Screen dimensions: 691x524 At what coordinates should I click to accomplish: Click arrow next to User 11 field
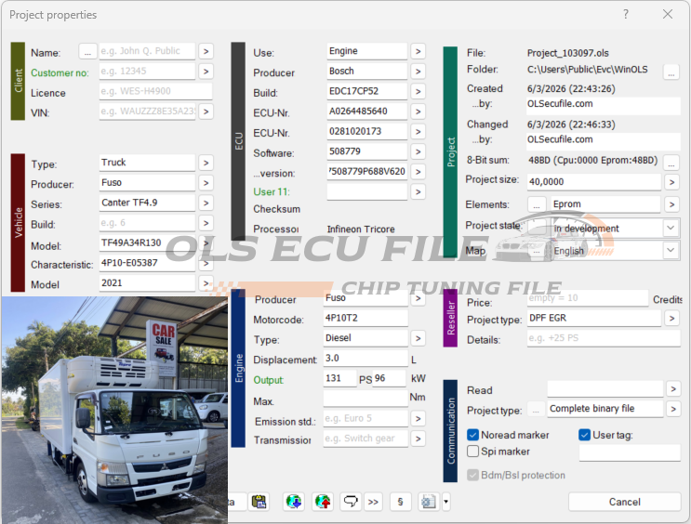point(418,192)
